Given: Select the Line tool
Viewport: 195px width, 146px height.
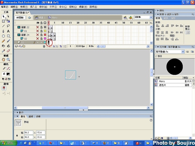Looking at the screenshot, I should 4,26.
